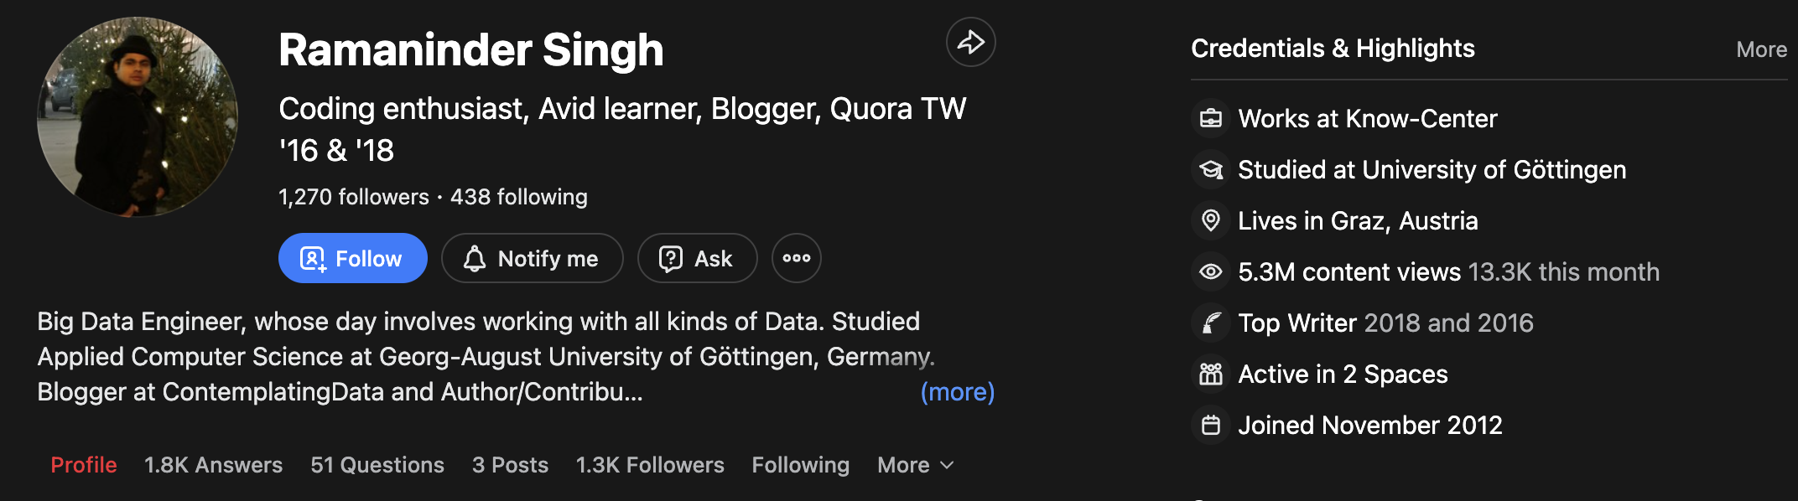
Task: Click the location pin icon
Action: point(1210,220)
